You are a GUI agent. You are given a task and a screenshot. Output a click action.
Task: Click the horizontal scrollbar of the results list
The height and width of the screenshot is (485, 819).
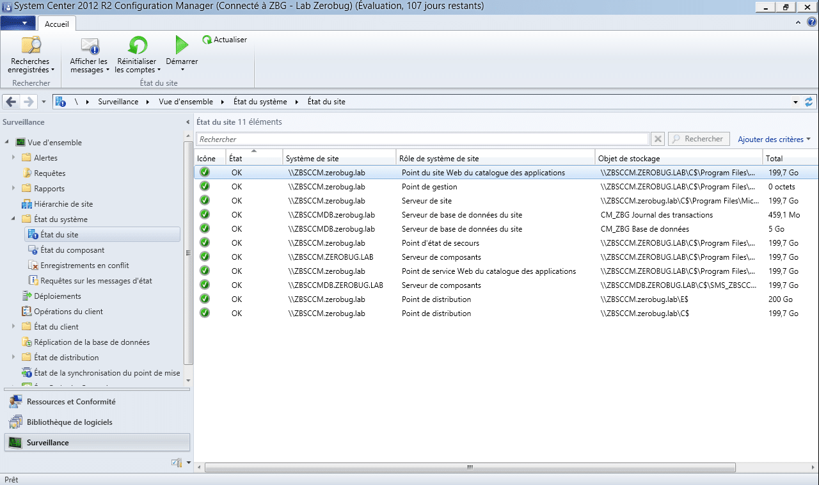pyautogui.click(x=469, y=467)
